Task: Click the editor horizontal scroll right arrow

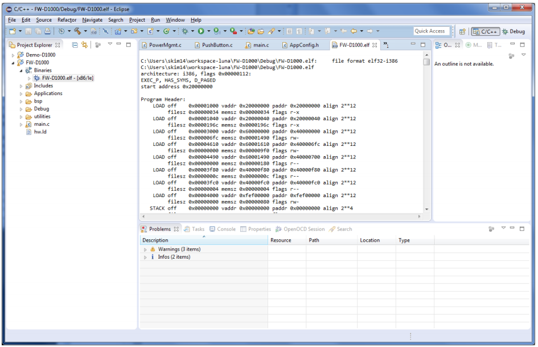Action: 419,217
